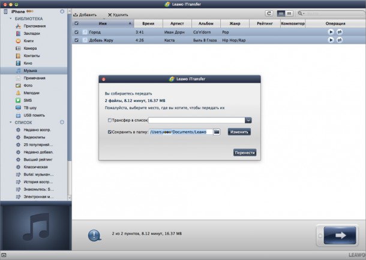Click the sync icon beside iPhone
The height and width of the screenshot is (260, 366).
click(62, 11)
